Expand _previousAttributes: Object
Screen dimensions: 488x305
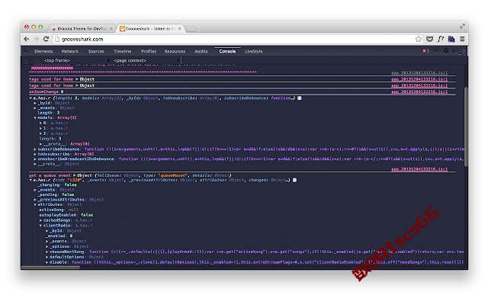(35, 200)
